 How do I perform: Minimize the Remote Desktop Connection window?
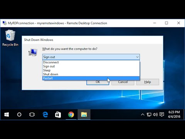[x=155, y=23]
